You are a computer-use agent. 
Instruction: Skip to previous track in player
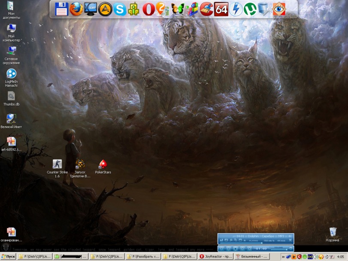[x=242, y=249]
